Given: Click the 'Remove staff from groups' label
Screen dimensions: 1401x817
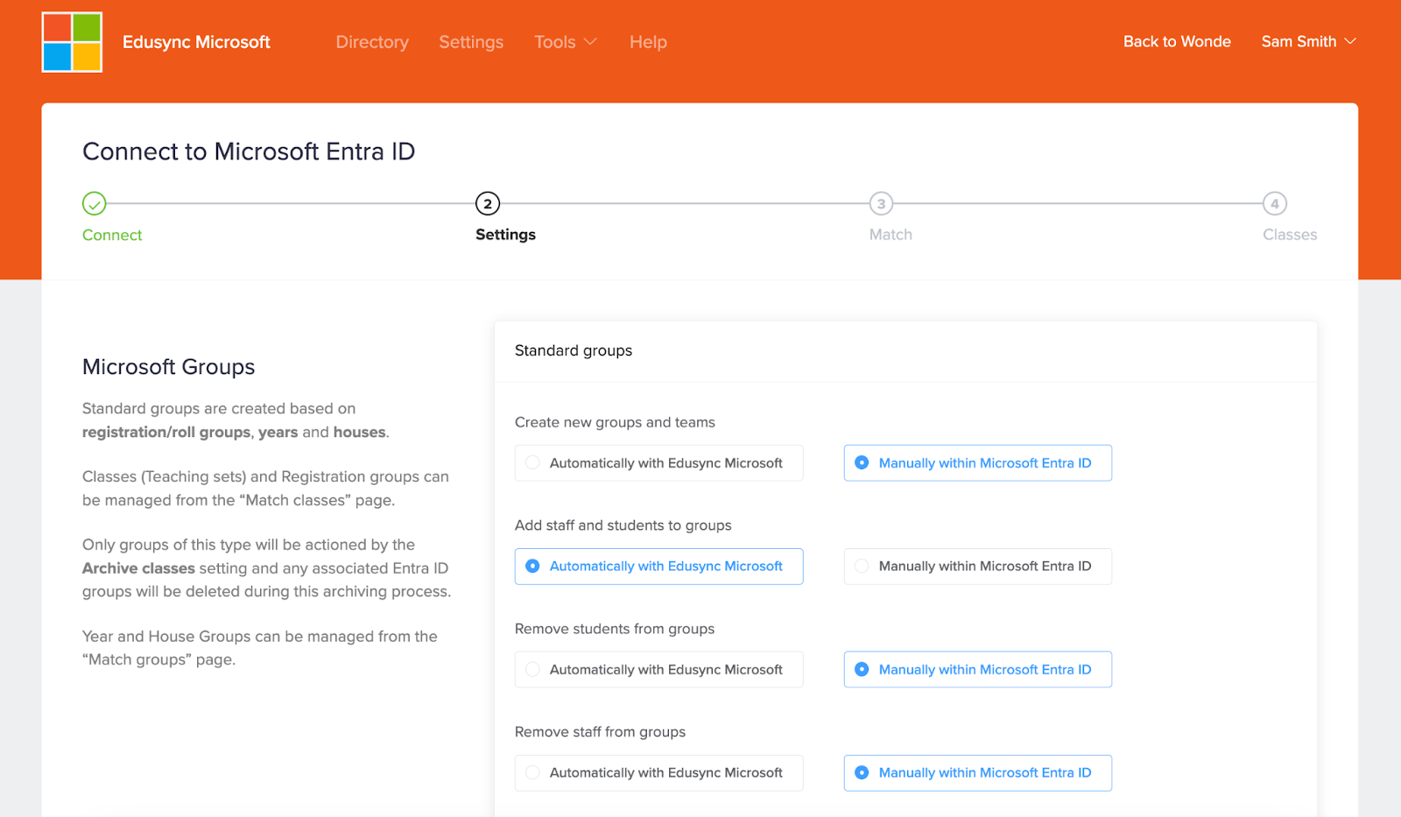Looking at the screenshot, I should pyautogui.click(x=600, y=732).
